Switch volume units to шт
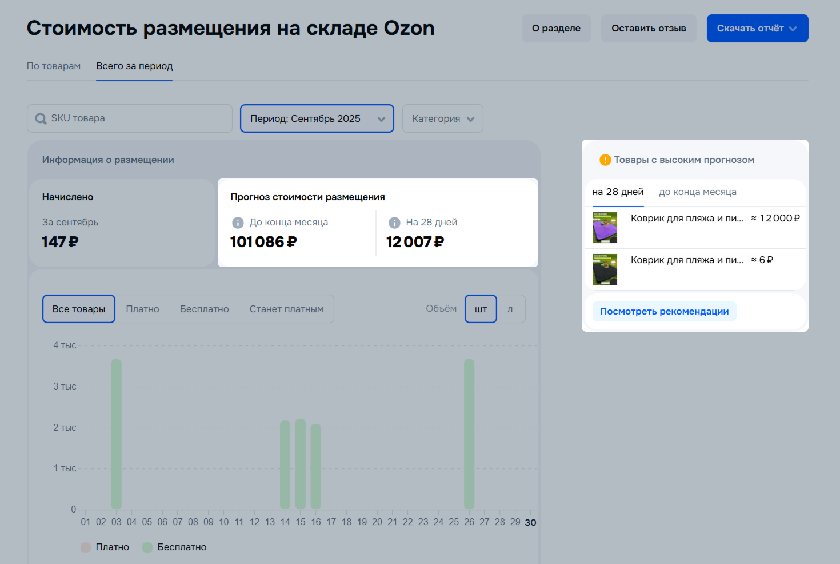This screenshot has width=840, height=564. point(481,309)
